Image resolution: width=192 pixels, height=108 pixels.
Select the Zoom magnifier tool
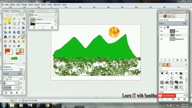pos(23,23)
